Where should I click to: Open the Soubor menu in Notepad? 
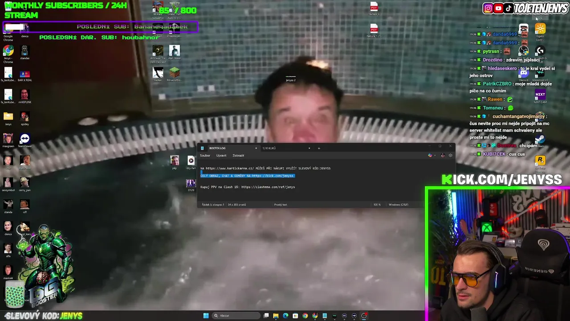[205, 156]
